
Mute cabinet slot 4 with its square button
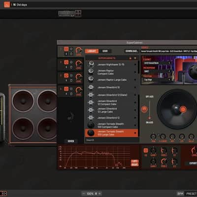tap(71, 94)
